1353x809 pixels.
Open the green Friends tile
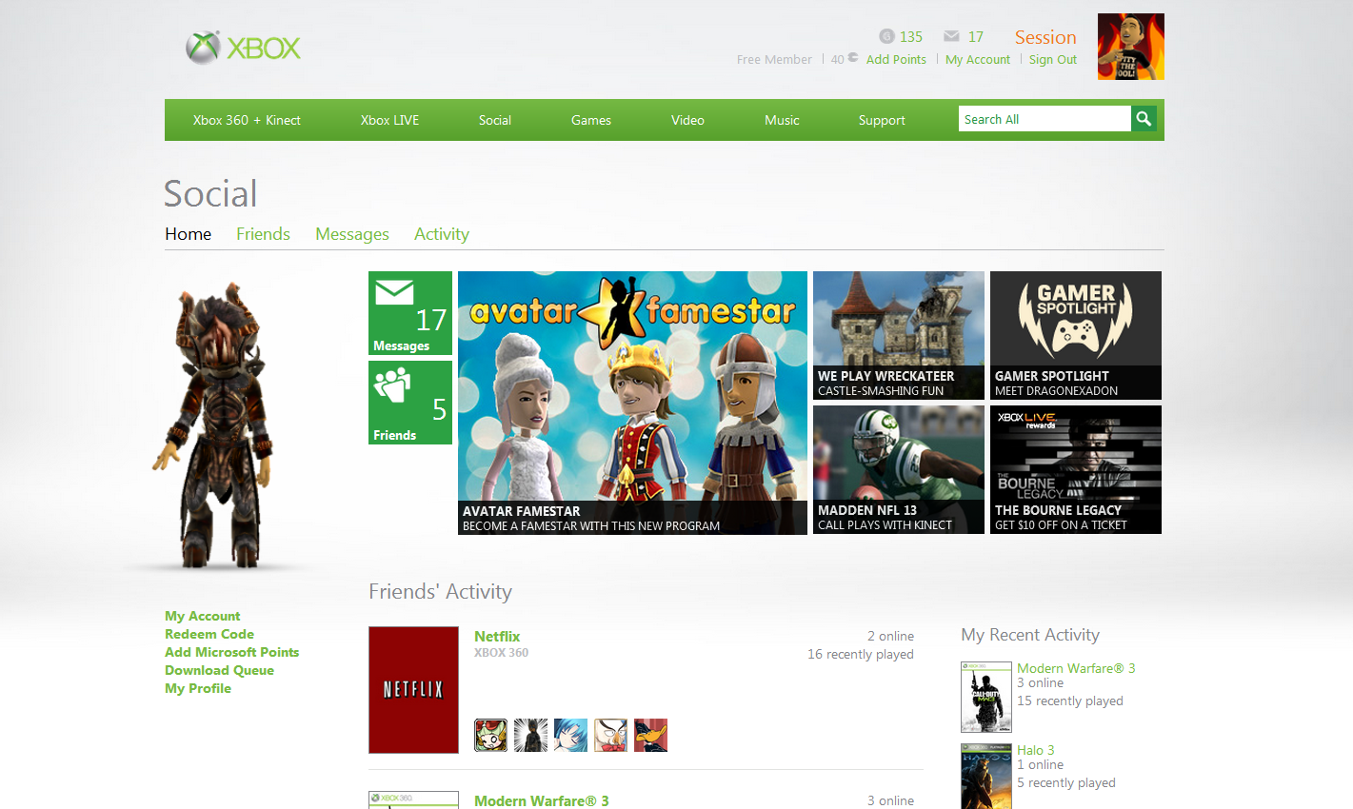click(x=410, y=403)
